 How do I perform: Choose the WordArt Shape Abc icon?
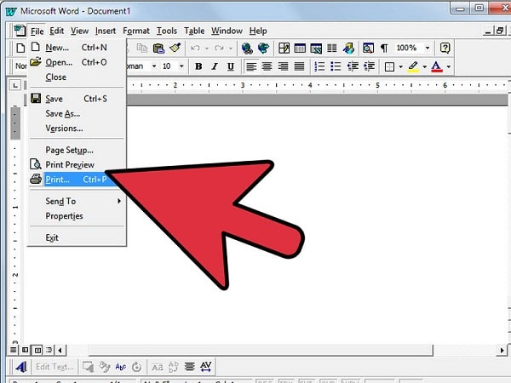click(121, 367)
